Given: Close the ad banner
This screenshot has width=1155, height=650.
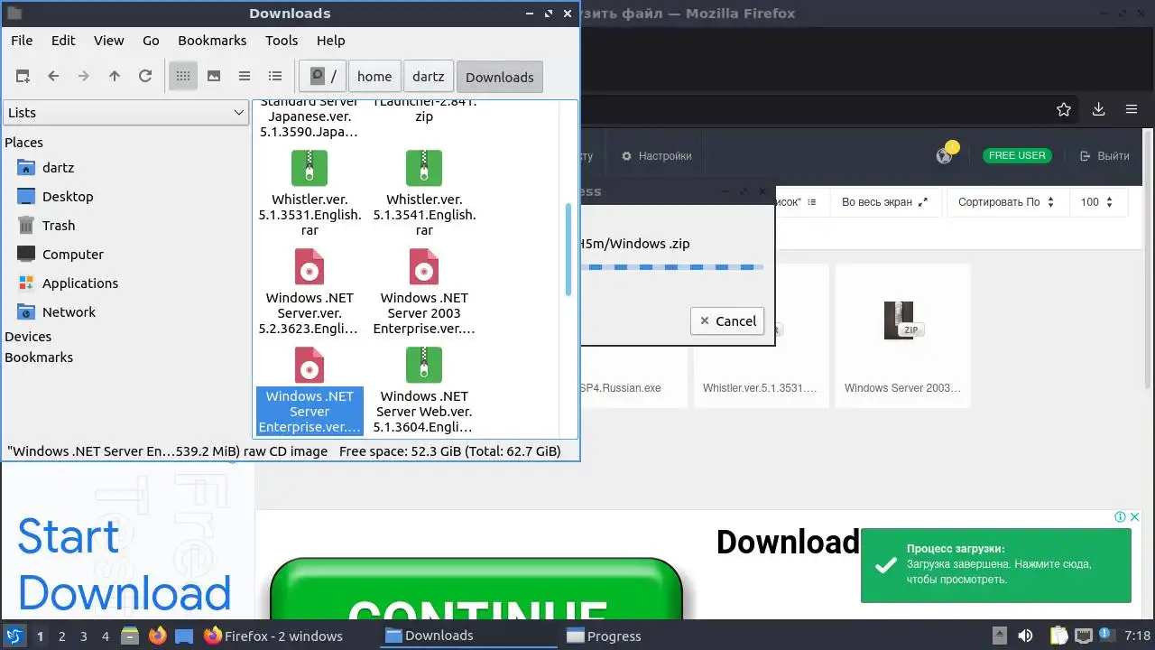Looking at the screenshot, I should tap(1133, 517).
